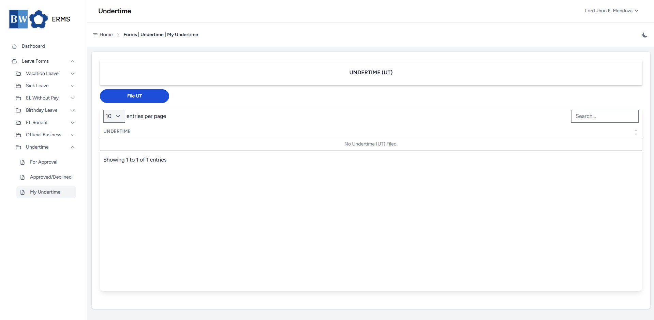Expand the EL Without Pay chevron

pyautogui.click(x=73, y=98)
